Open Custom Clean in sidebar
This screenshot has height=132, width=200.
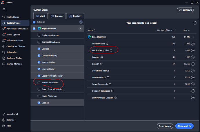tap(15, 23)
